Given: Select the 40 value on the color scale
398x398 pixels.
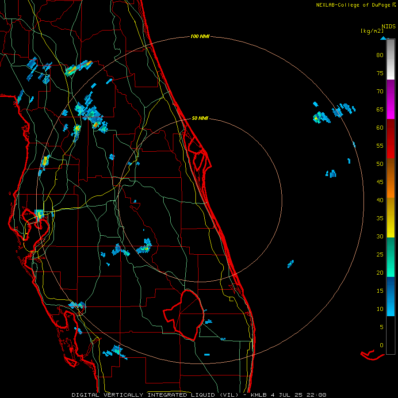Looking at the screenshot, I should pos(380,200).
